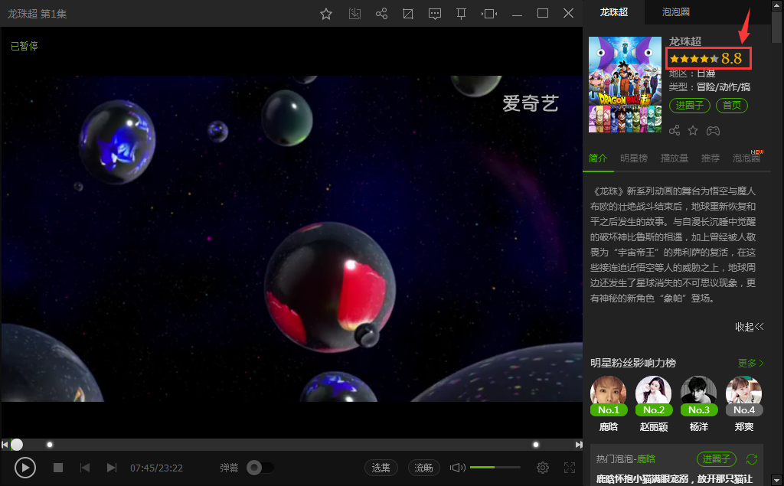Open No.2 赵丽颖 avatar
This screenshot has width=784, height=486.
(x=654, y=396)
